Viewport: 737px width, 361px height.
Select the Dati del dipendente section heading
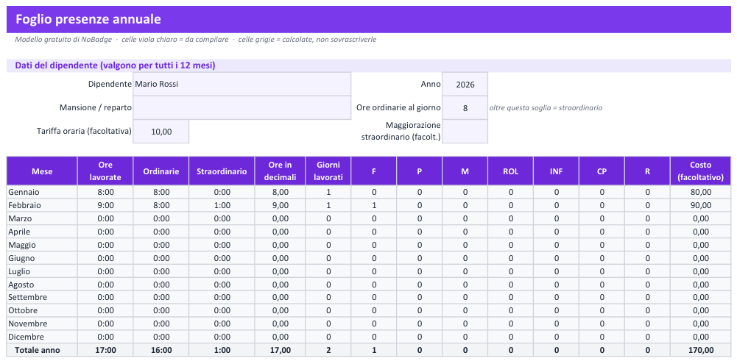coord(115,65)
